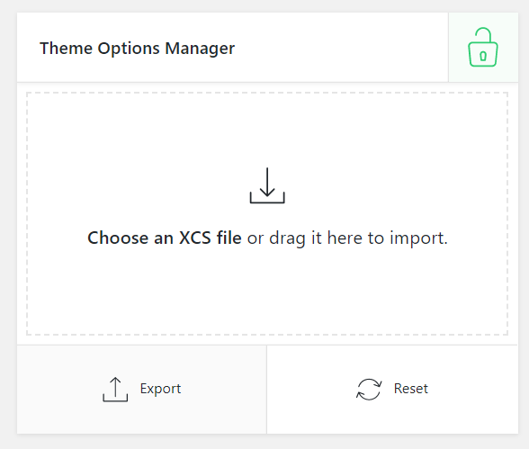The width and height of the screenshot is (529, 449).
Task: Click the import download arrow icon
Action: click(x=267, y=185)
